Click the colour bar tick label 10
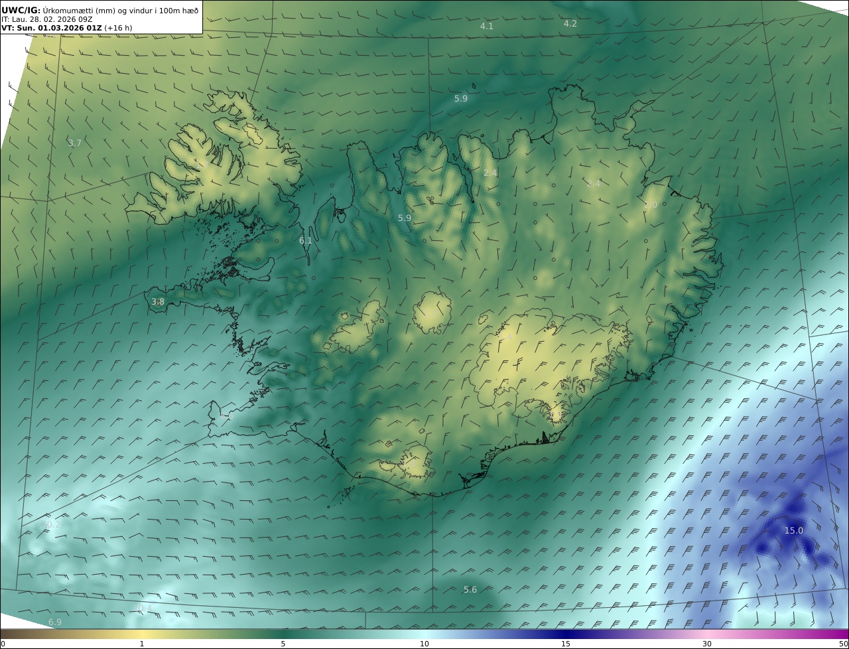 (x=424, y=644)
